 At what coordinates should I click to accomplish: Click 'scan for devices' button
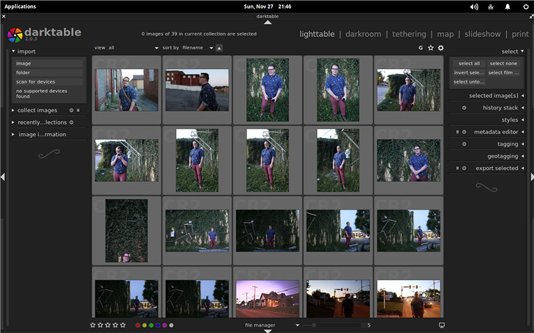click(48, 82)
